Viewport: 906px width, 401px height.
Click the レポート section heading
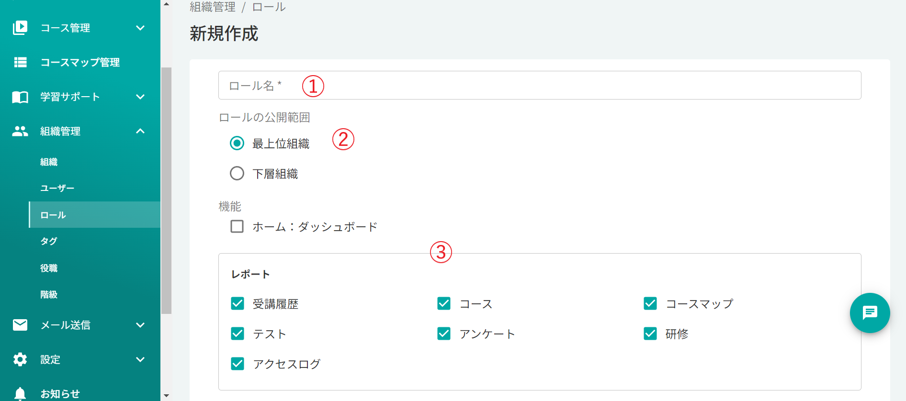click(250, 274)
